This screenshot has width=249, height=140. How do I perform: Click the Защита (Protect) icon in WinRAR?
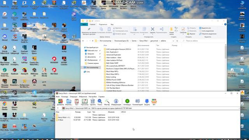click(147, 101)
